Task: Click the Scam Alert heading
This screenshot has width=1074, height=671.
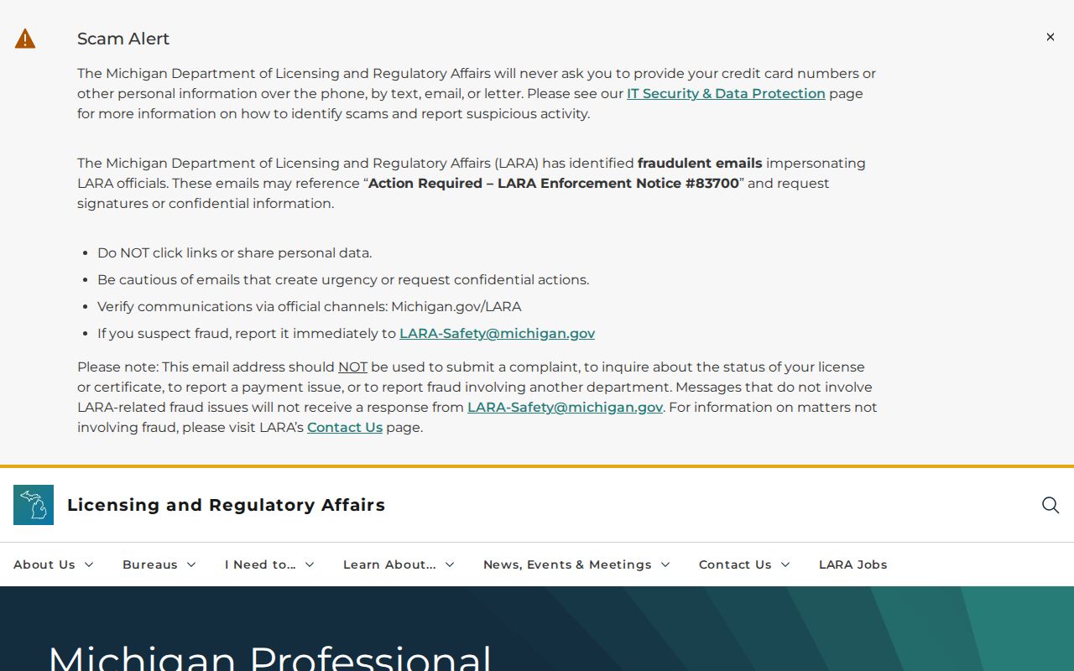Action: tap(123, 39)
